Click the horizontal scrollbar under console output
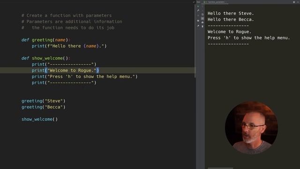Screen dimensions: 300x169 tap(220, 168)
